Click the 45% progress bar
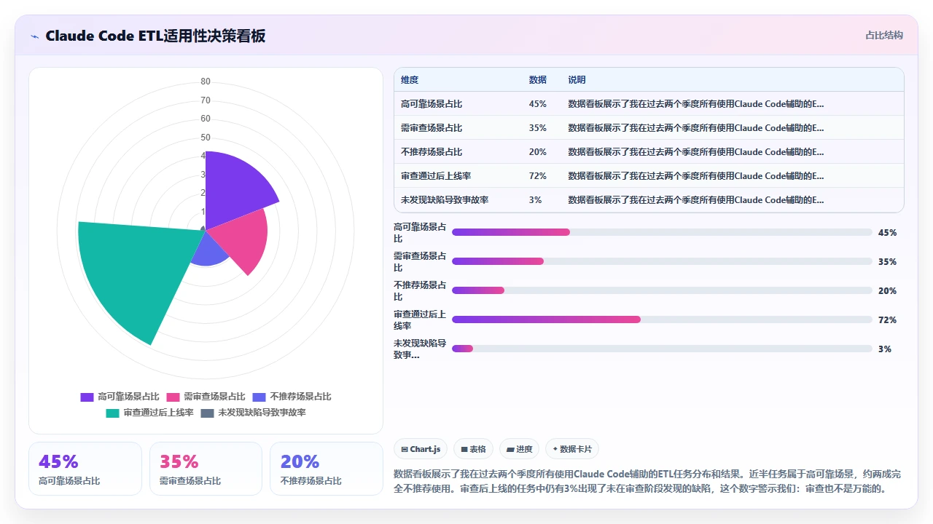The width and height of the screenshot is (933, 524). (x=662, y=232)
